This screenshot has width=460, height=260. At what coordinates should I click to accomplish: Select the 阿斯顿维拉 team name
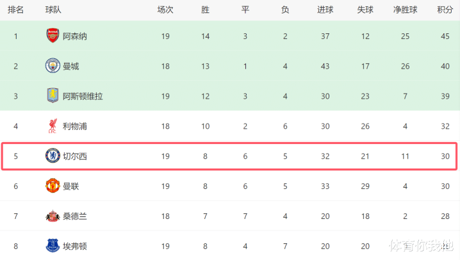point(83,97)
